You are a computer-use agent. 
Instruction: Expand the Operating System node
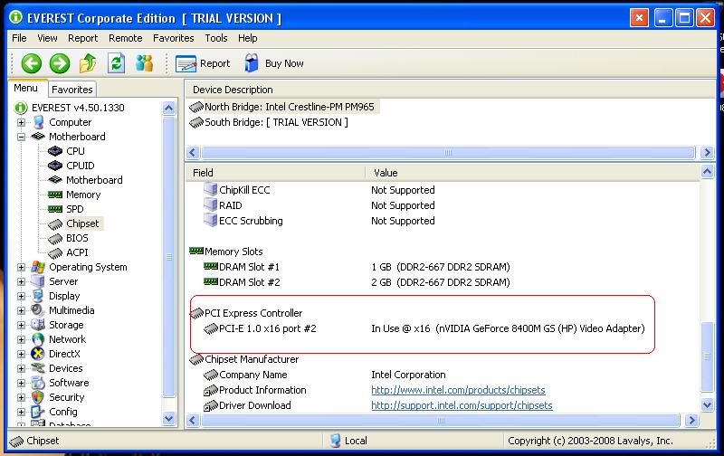pyautogui.click(x=21, y=267)
